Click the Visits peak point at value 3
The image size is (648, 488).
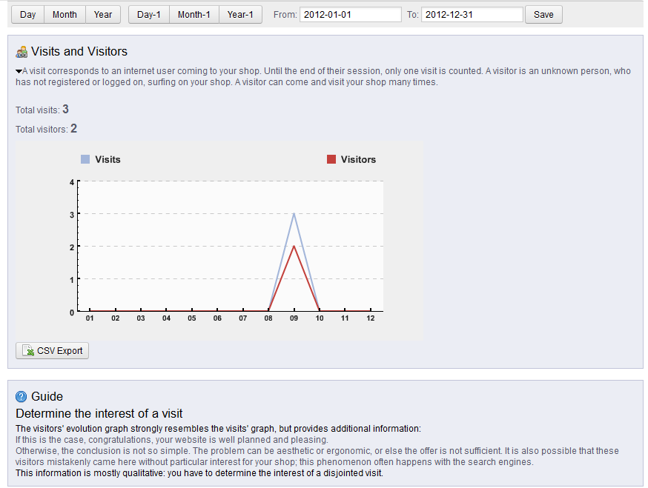[294, 214]
